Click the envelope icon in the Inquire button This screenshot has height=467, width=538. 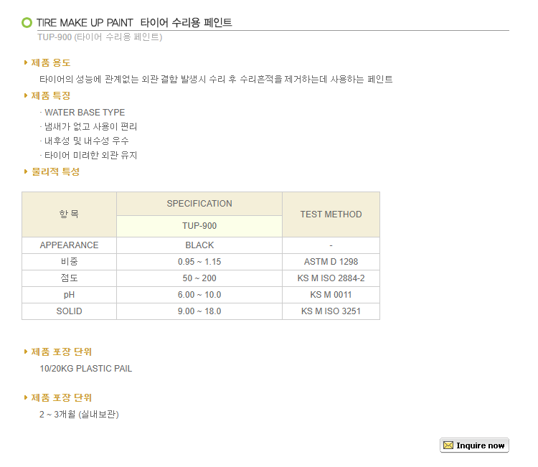[448, 445]
